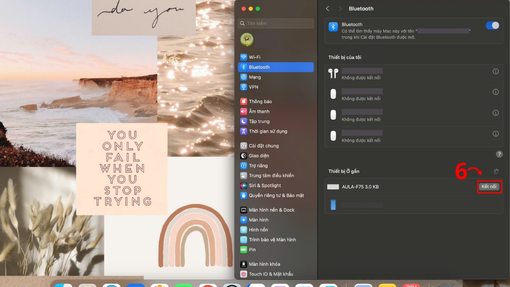Open Trung tâm điều khiển settings

pos(276,176)
